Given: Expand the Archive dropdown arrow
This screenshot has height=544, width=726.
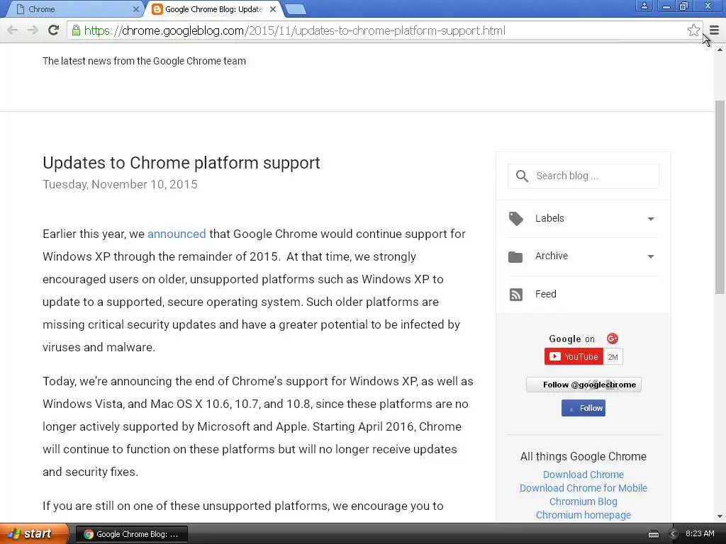Looking at the screenshot, I should 651,256.
